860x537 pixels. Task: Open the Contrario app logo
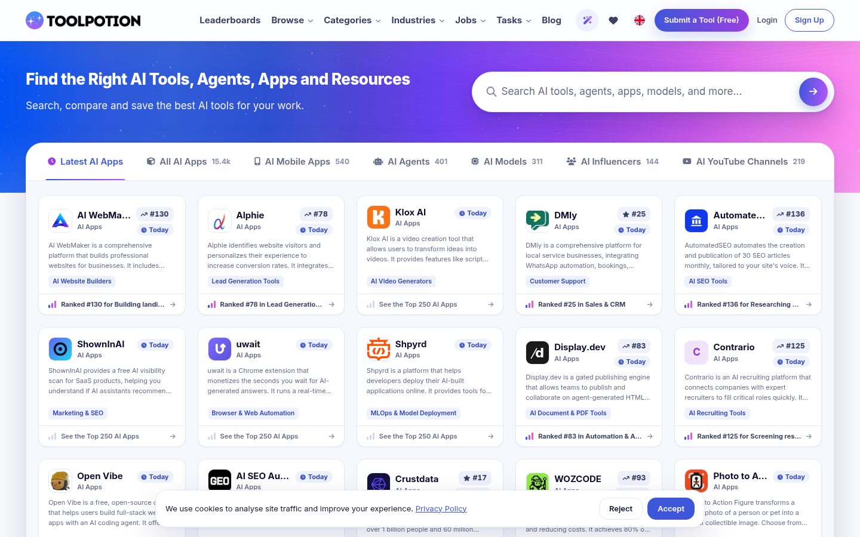tap(696, 352)
